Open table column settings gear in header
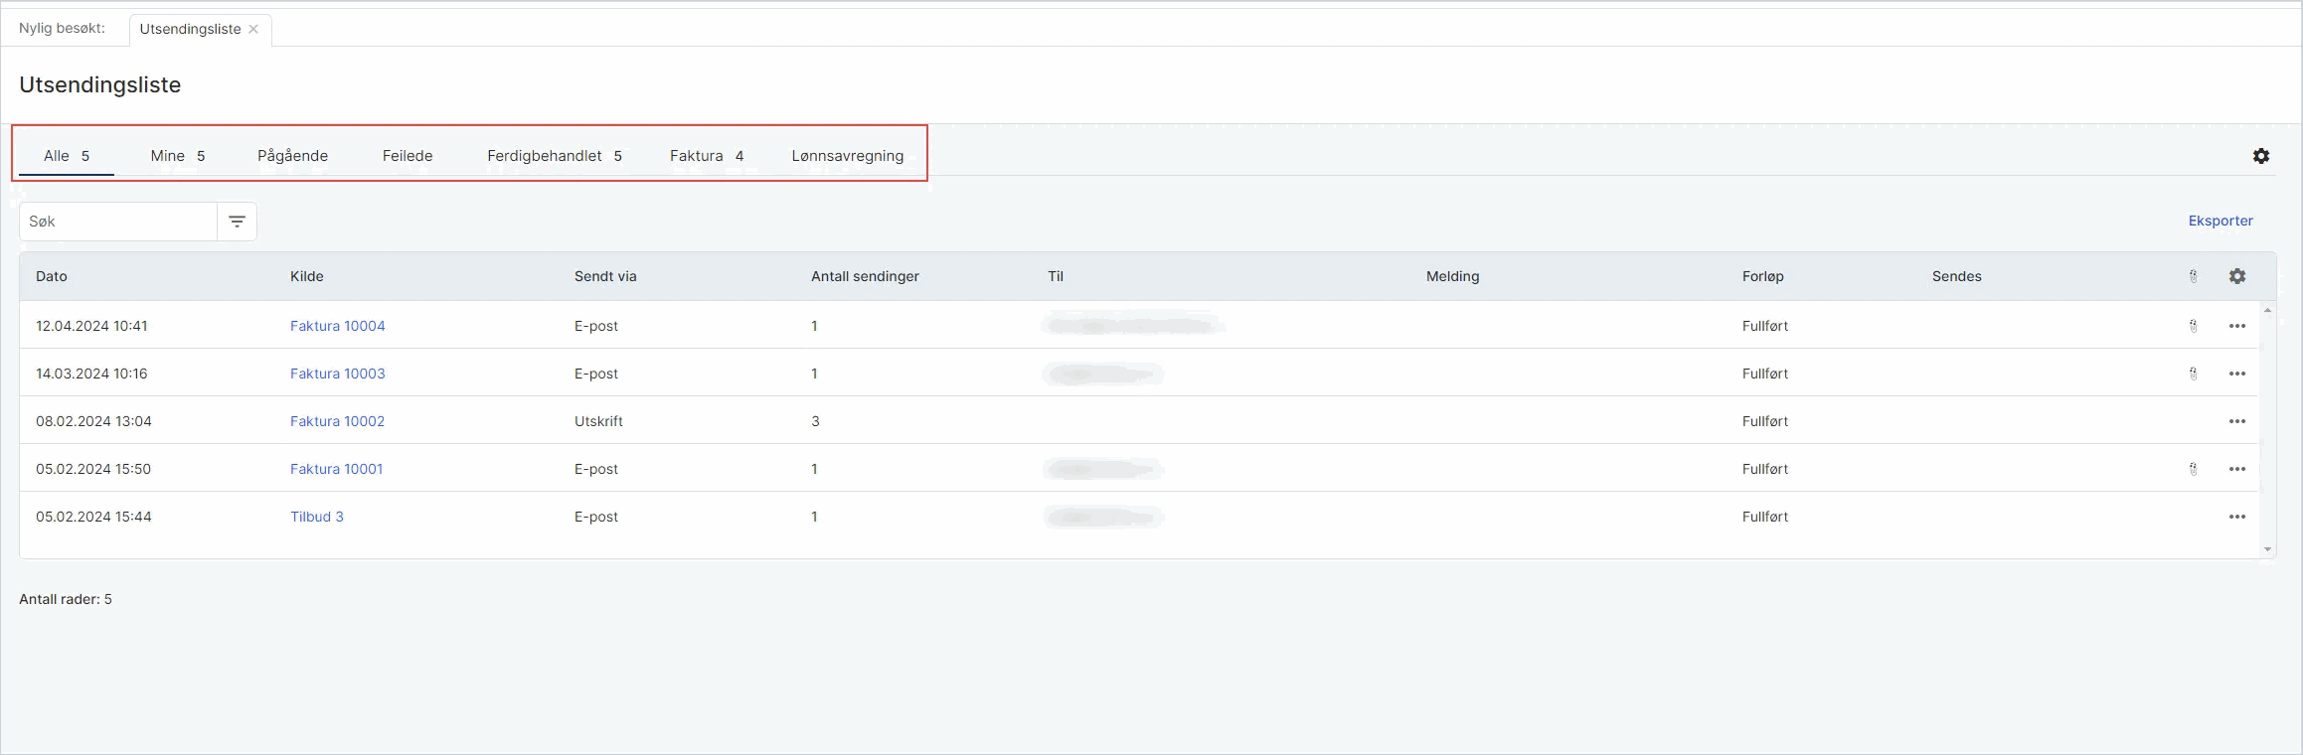 (x=2237, y=276)
